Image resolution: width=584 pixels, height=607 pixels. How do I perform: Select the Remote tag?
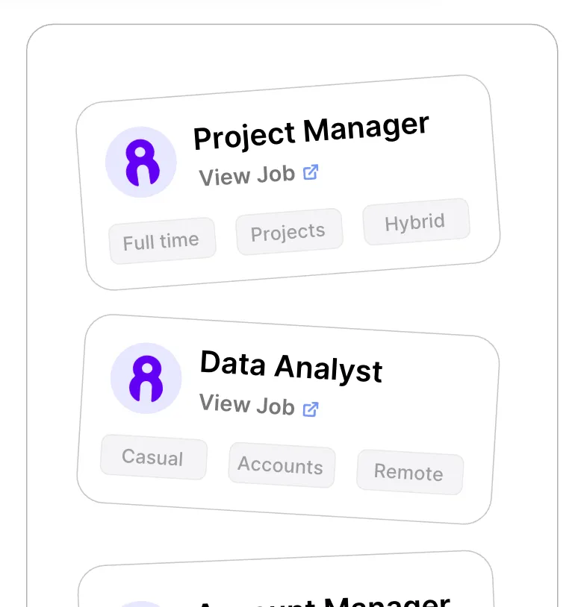[410, 472]
